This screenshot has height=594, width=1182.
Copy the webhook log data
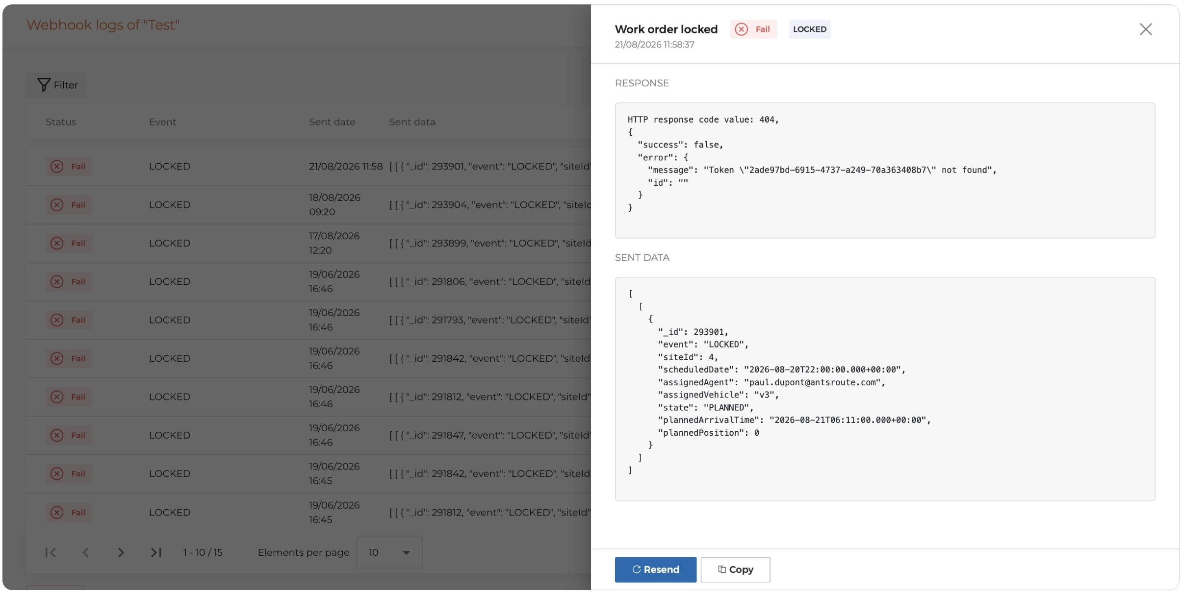coord(735,569)
